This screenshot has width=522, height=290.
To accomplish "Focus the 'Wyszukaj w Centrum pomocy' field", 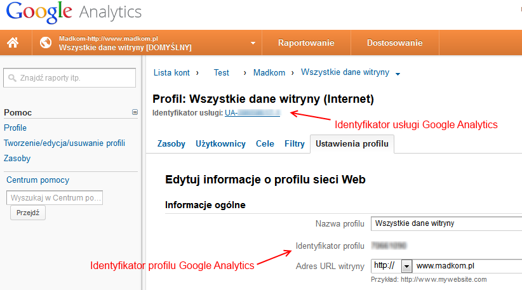I will click(55, 197).
